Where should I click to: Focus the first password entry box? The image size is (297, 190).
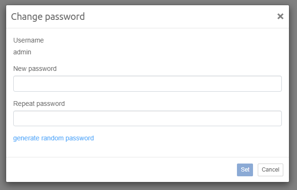point(147,84)
